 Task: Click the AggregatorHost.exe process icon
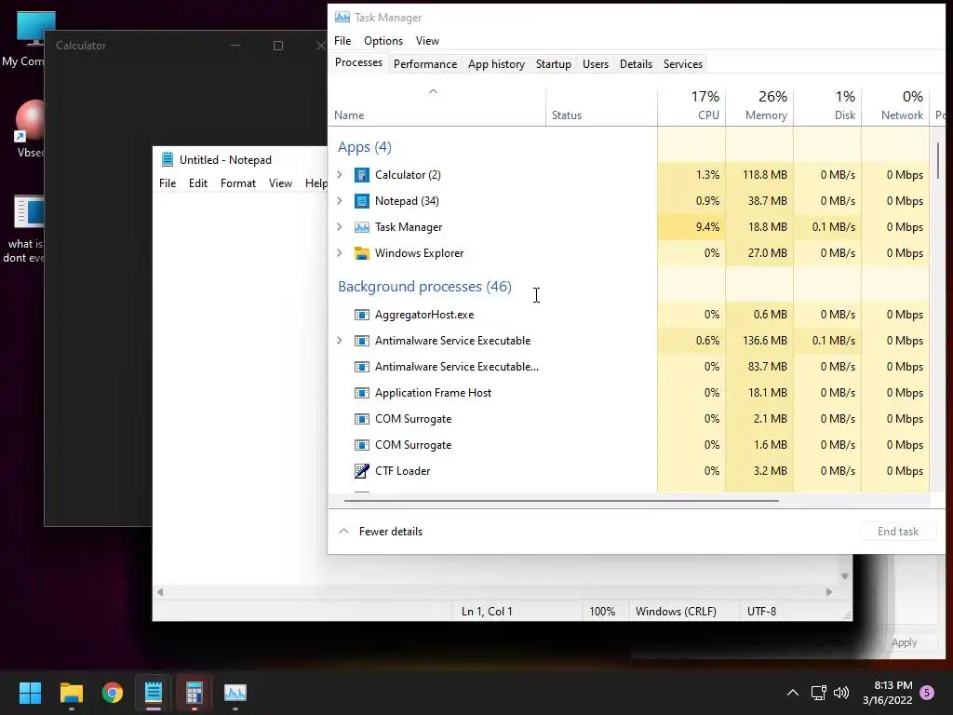(x=362, y=315)
